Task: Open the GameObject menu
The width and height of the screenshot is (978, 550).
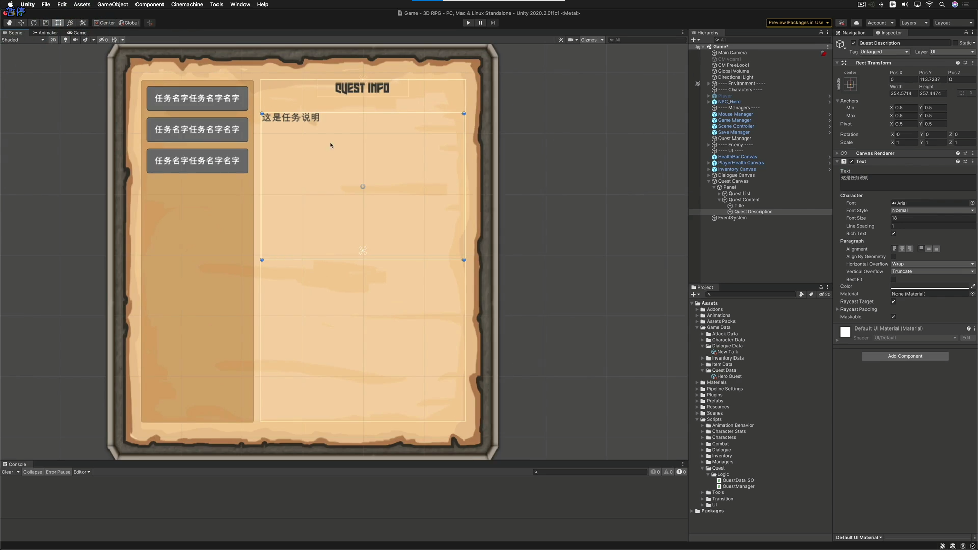Action: [x=113, y=4]
